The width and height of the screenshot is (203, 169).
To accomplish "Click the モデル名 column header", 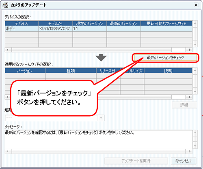I will pyautogui.click(x=56, y=24).
